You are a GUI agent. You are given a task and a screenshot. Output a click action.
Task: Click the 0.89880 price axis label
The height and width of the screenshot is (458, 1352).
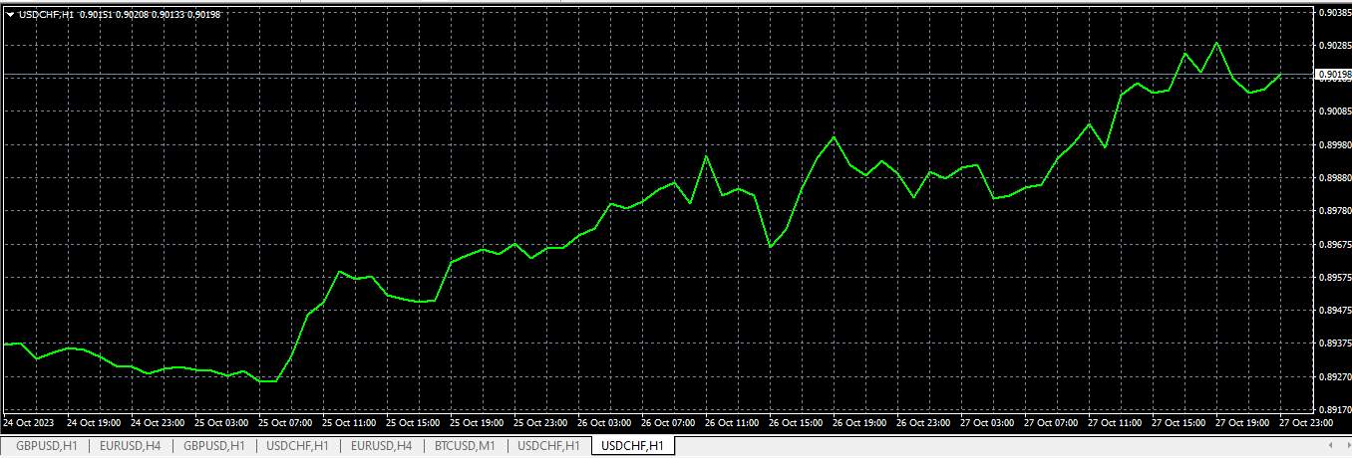coord(1334,178)
